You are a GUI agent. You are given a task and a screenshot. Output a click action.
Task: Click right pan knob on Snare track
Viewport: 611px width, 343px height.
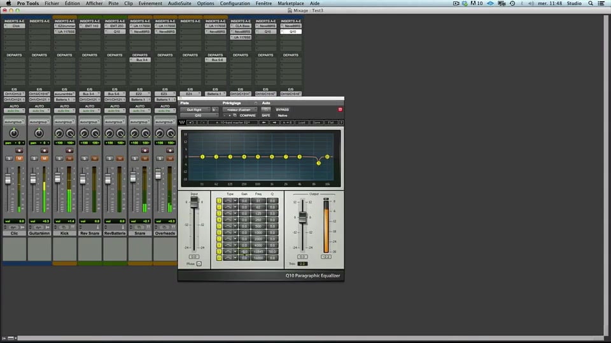pyautogui.click(x=146, y=134)
